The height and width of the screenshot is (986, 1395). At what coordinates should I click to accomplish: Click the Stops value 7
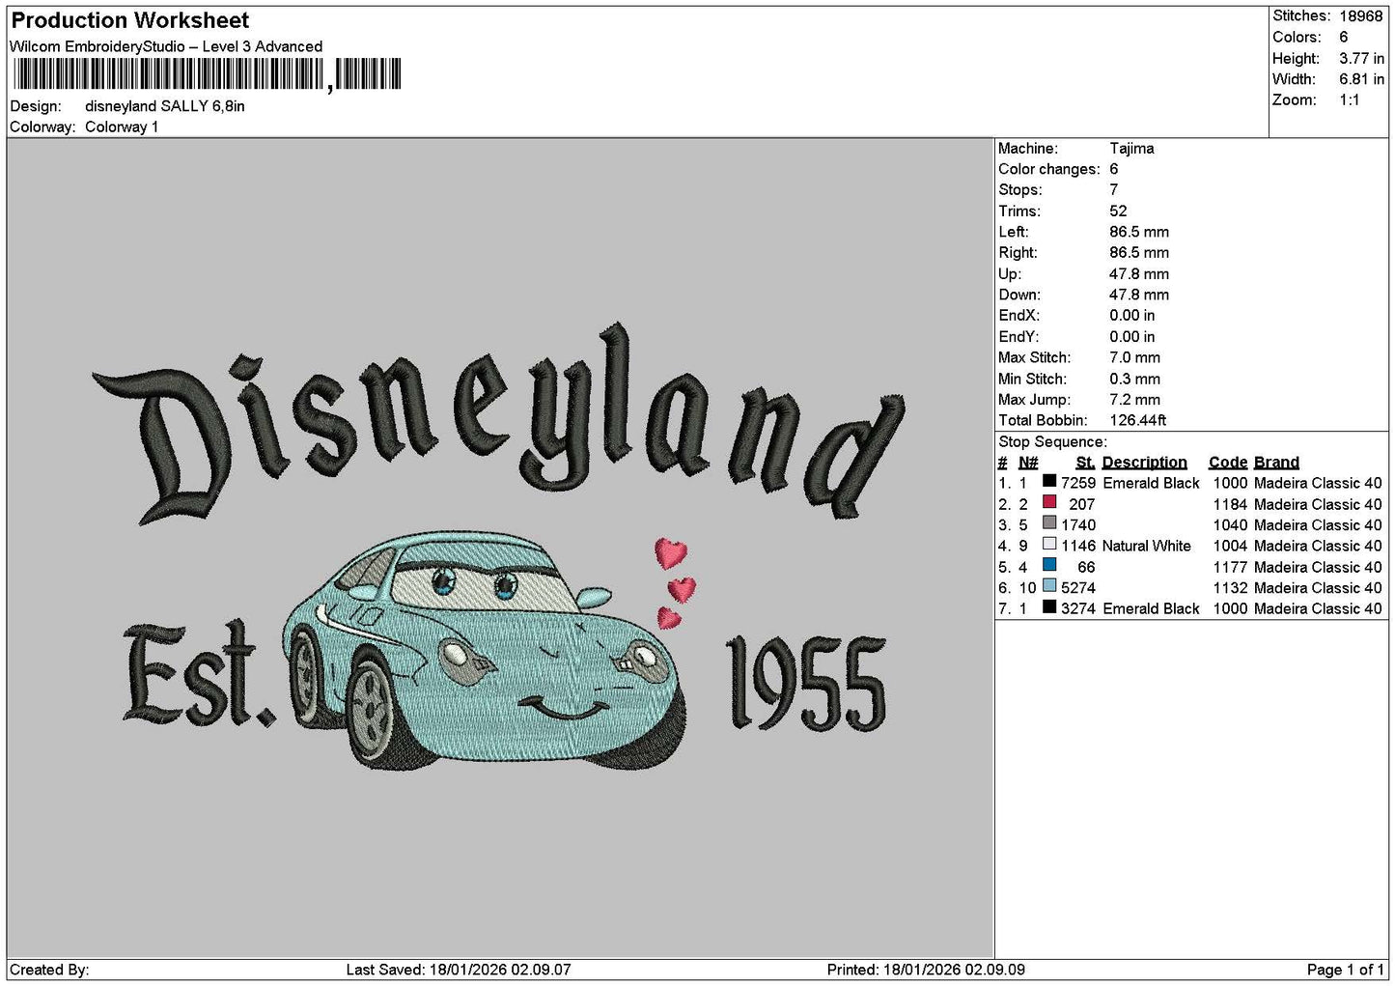point(1114,190)
